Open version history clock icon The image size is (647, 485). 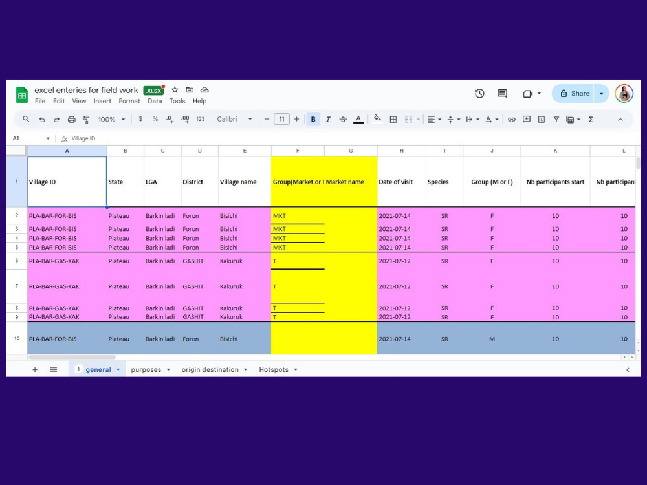[479, 94]
